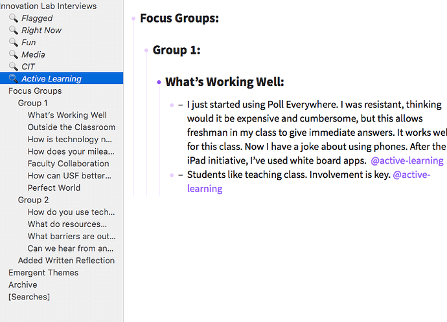
Task: Select Group 2 in the sidebar outline
Action: [33, 200]
